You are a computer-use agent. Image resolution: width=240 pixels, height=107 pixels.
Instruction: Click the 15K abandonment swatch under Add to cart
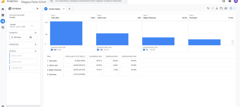[98, 50]
